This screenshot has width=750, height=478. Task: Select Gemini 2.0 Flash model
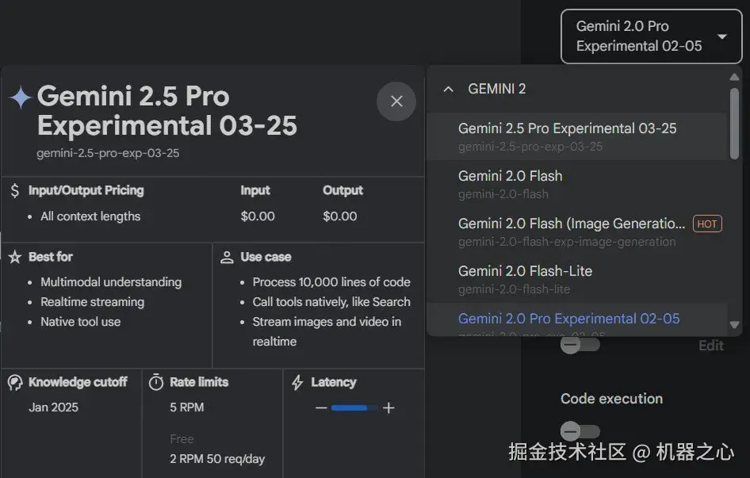tap(576, 184)
